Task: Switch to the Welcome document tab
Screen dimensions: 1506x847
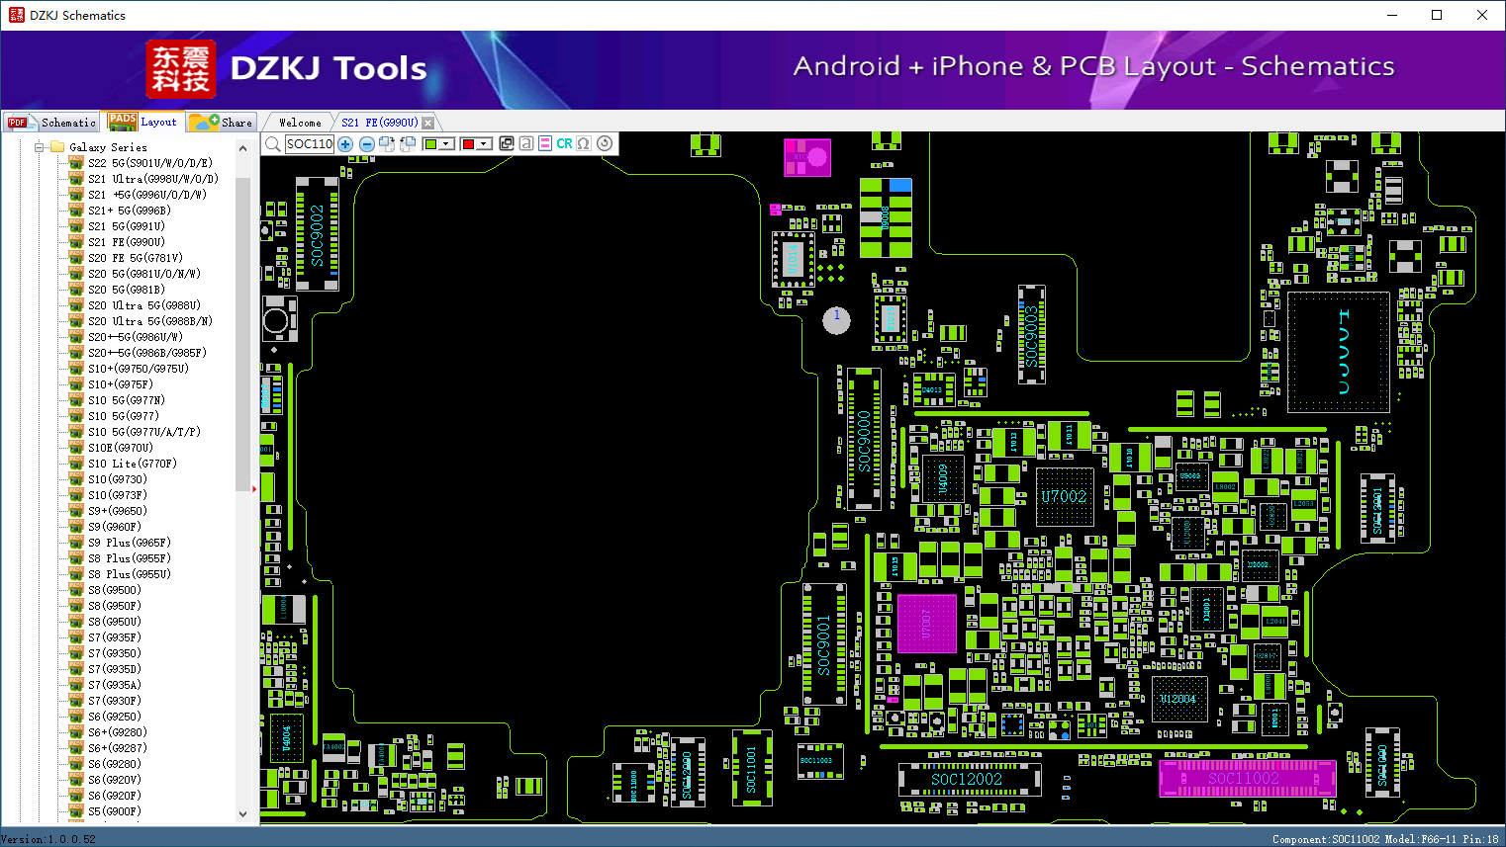Action: (x=300, y=123)
